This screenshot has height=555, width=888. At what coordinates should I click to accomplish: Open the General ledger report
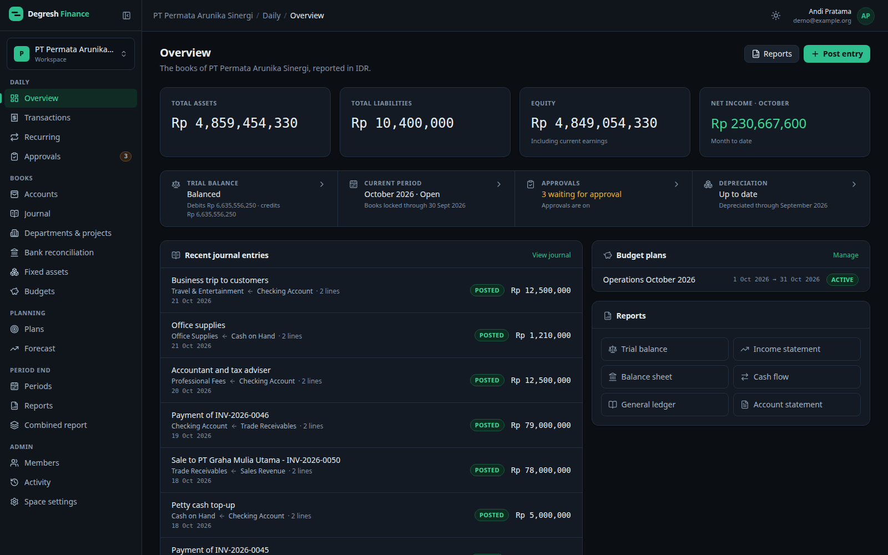(664, 405)
